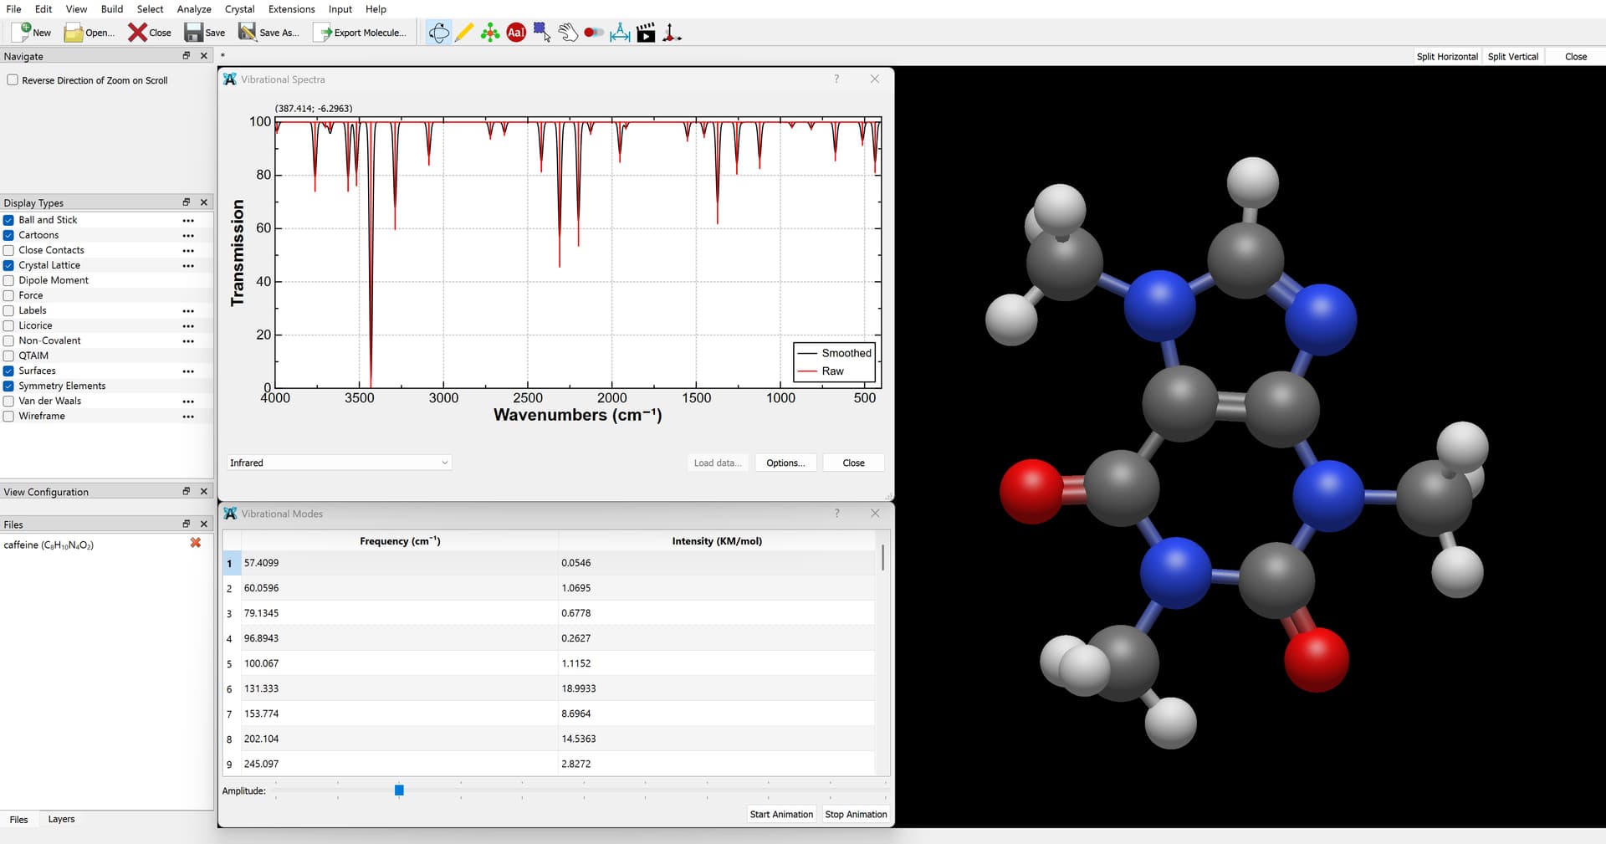1606x844 pixels.
Task: Open the Infrared spectra type dropdown
Action: 339,463
